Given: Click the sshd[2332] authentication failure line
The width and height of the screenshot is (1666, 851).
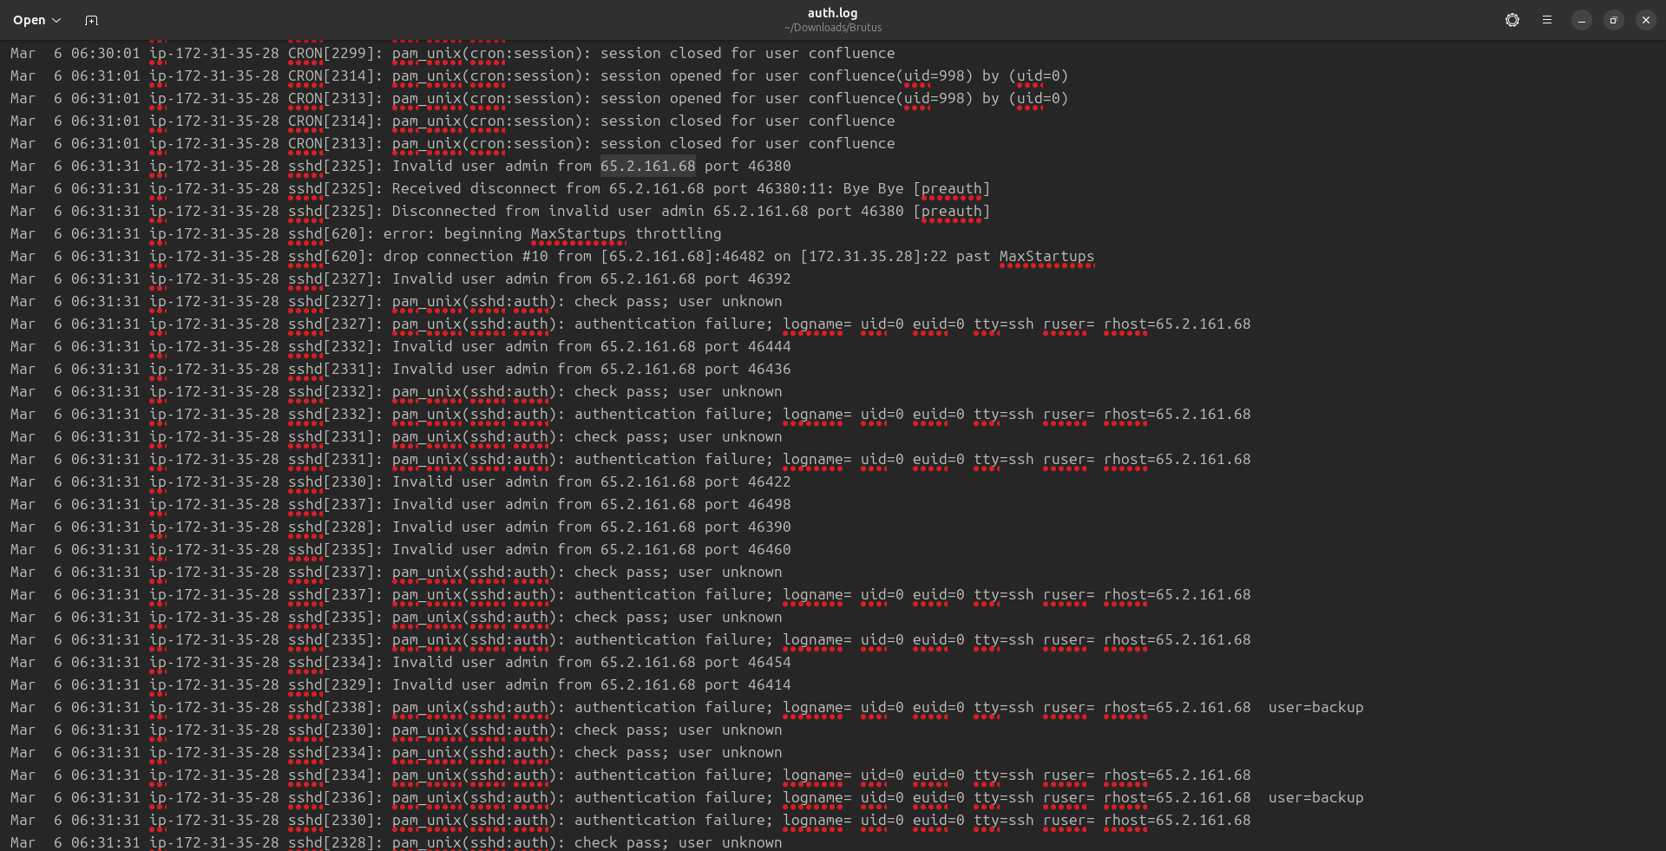Looking at the screenshot, I should [x=631, y=415].
